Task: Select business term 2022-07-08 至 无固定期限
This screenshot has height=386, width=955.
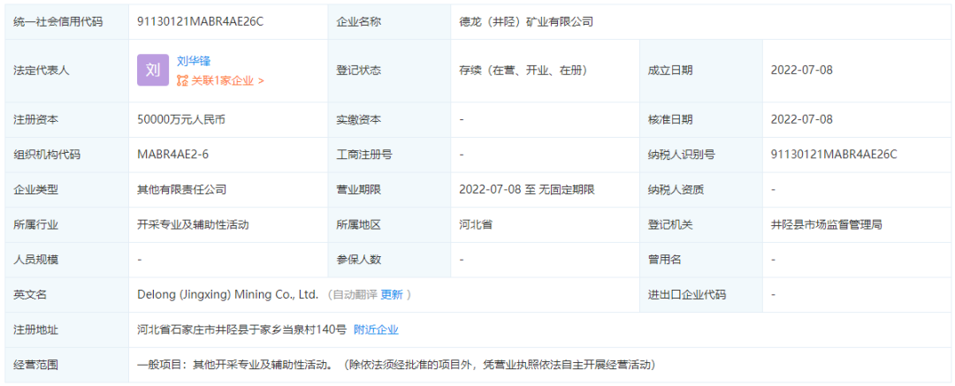Action: tap(527, 190)
